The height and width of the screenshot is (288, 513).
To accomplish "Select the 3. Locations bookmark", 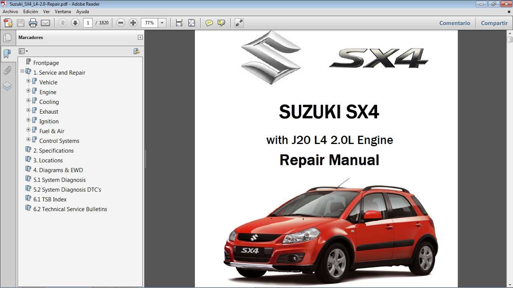I will [x=48, y=160].
